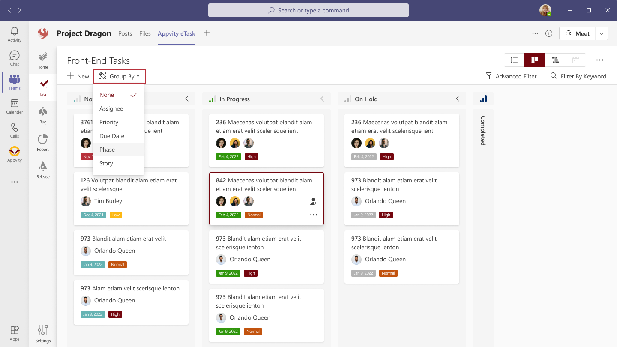Viewport: 617px width, 347px height.
Task: Expand the Meet button dropdown arrow
Action: click(601, 33)
